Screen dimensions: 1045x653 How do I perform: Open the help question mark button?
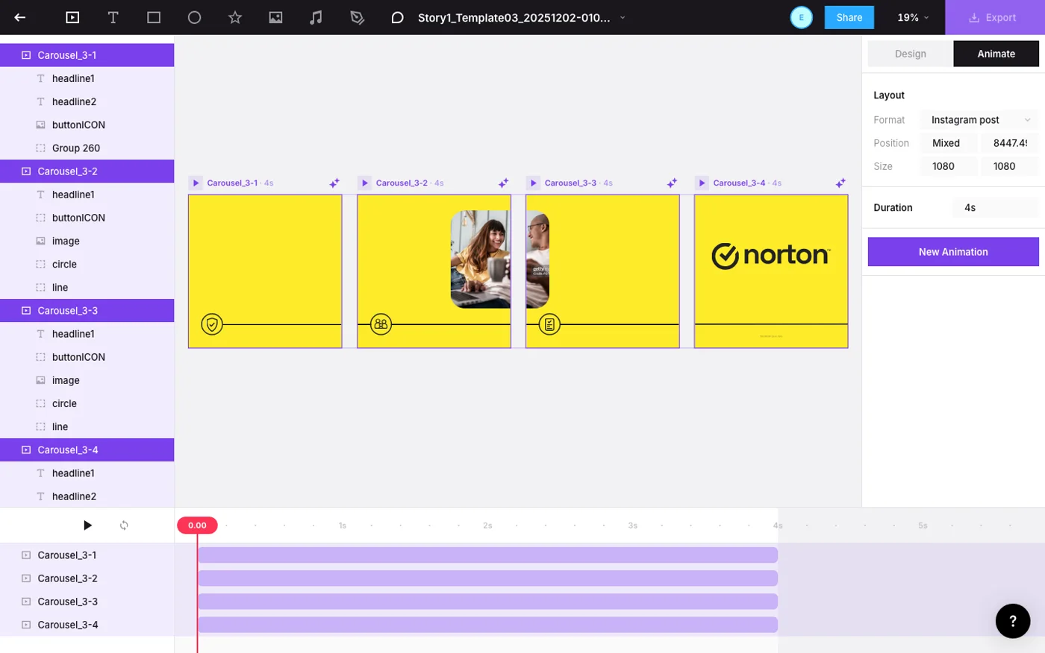tap(1013, 621)
